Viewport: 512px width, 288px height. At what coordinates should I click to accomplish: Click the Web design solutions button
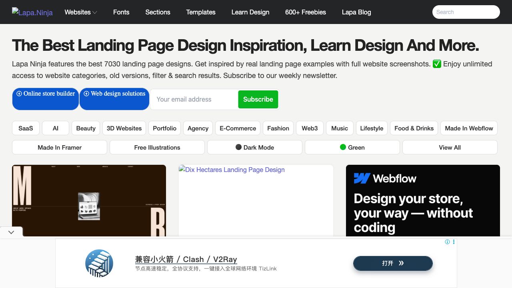click(114, 99)
